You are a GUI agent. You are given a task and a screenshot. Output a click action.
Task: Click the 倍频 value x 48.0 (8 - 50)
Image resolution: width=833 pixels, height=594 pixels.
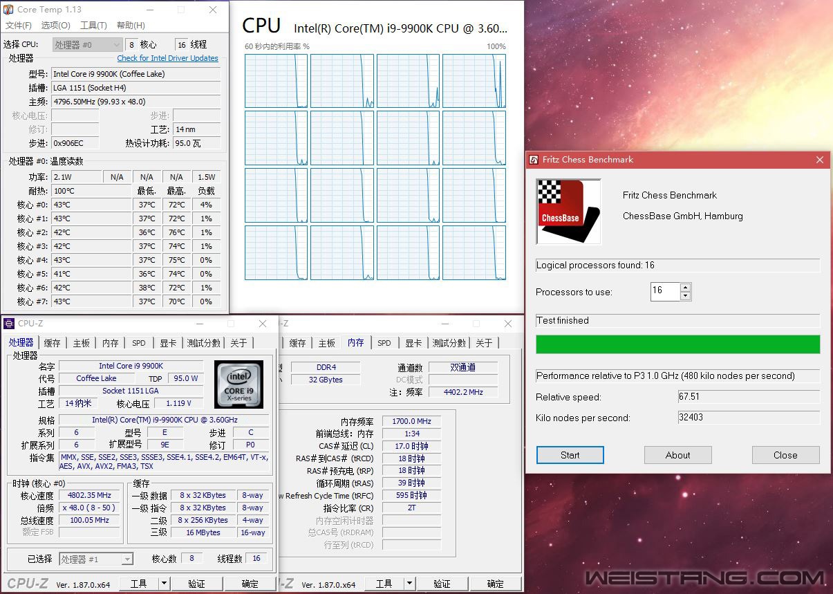[90, 508]
